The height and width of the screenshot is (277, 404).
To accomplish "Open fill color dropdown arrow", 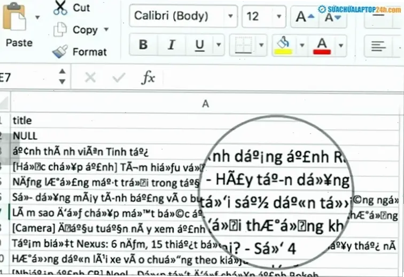I will [302, 45].
